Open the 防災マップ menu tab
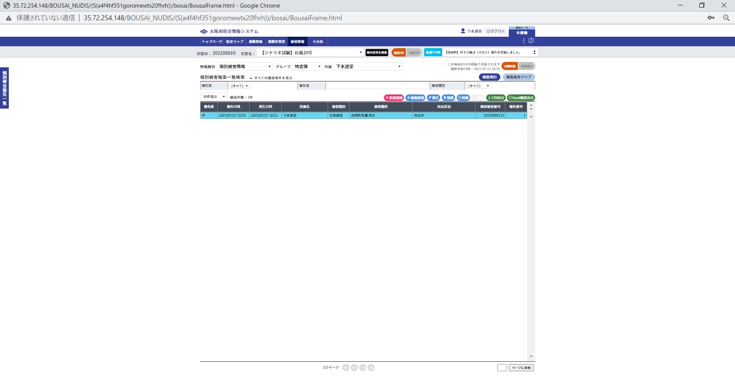Screen dimensions: 735x390 pos(235,42)
